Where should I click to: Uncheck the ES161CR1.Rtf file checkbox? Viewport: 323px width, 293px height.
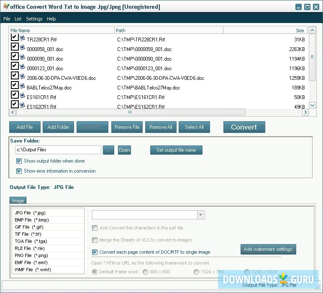click(x=15, y=95)
